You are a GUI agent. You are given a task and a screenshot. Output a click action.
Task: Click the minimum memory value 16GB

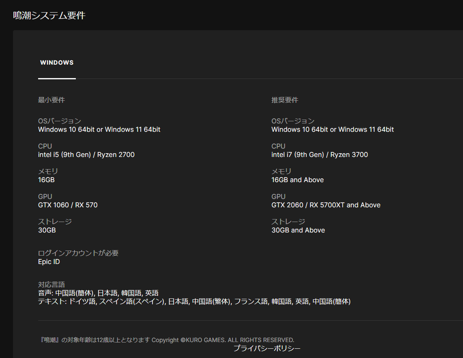coord(46,180)
